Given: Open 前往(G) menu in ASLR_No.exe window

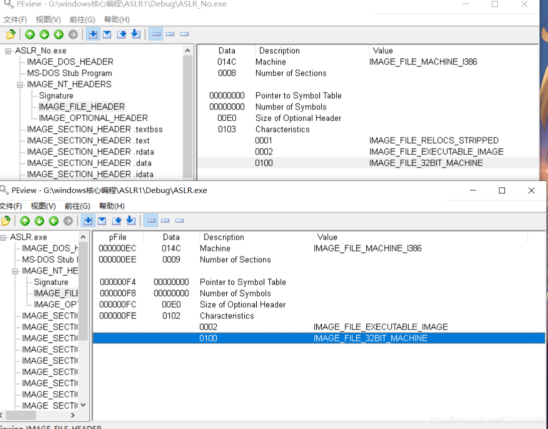Looking at the screenshot, I should pyautogui.click(x=82, y=19).
